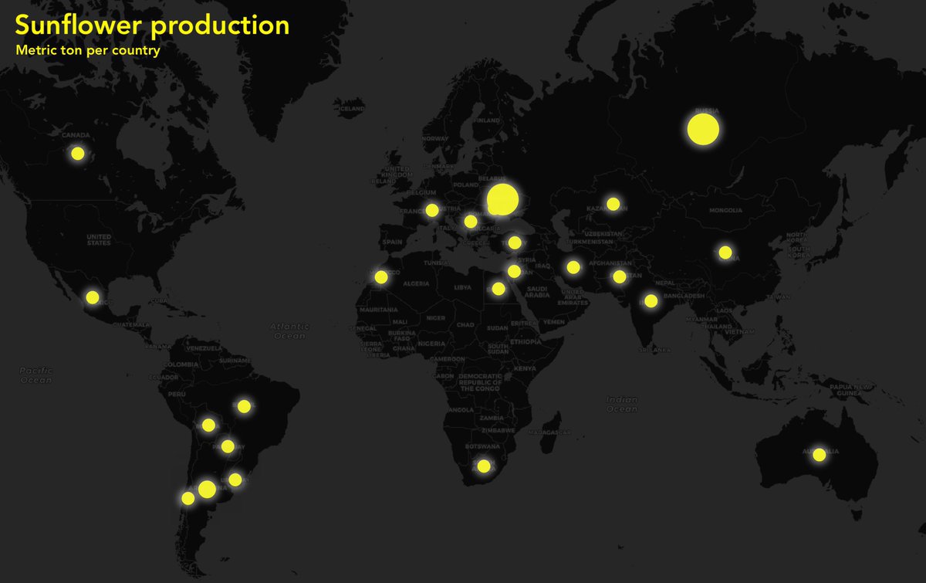Screen dimensions: 926x583
Task: Click the sunflower bubble on Canada
Action: tap(77, 153)
